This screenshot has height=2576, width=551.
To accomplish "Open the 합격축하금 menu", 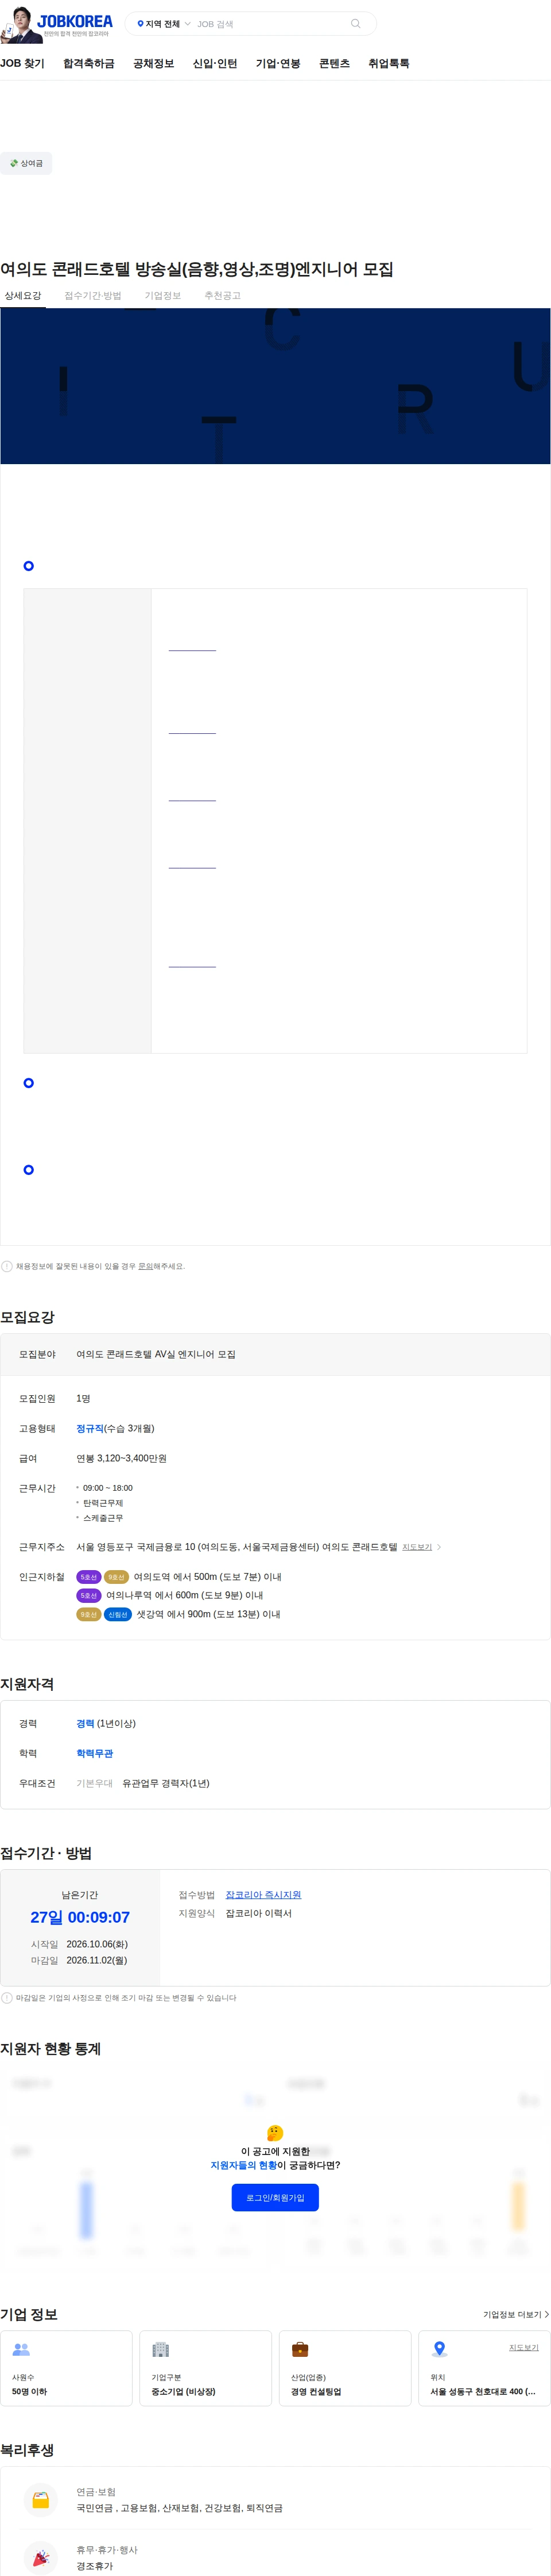I will click(89, 64).
